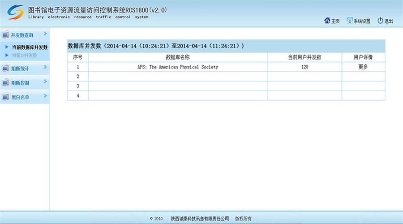403x224 pixels.
Task: Click the 数据库名称 column header
Action: (178, 57)
